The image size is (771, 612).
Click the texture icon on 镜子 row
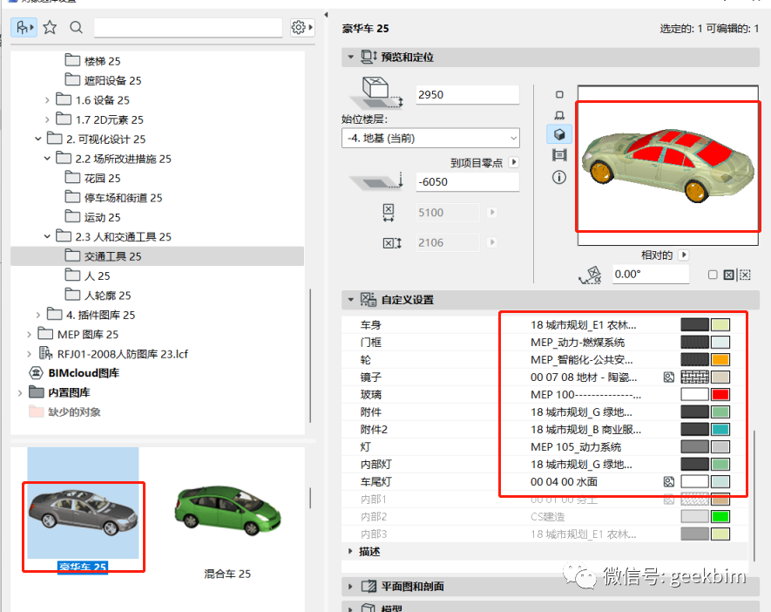pos(669,377)
